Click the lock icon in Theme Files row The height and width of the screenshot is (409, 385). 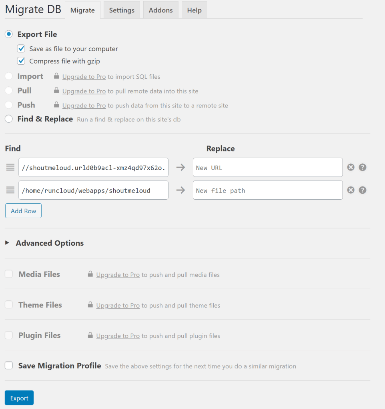(90, 304)
